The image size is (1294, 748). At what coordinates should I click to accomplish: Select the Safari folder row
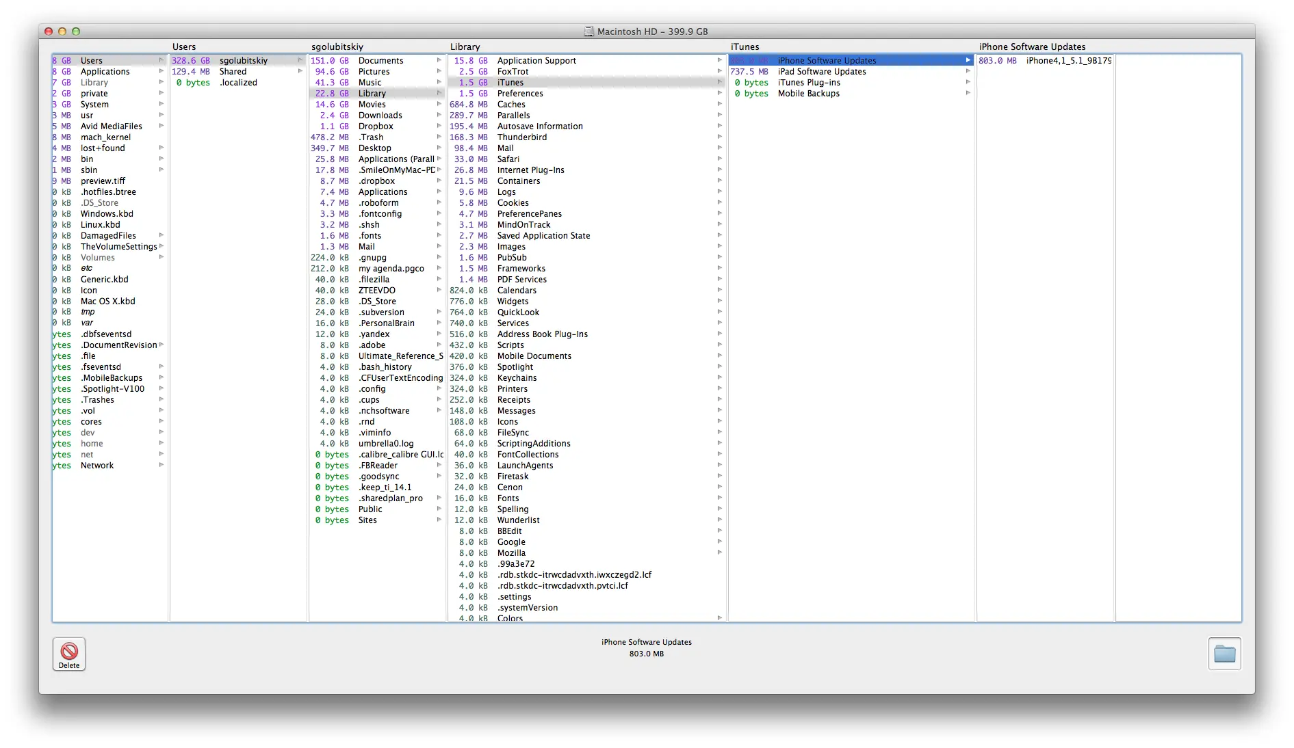[x=587, y=159]
